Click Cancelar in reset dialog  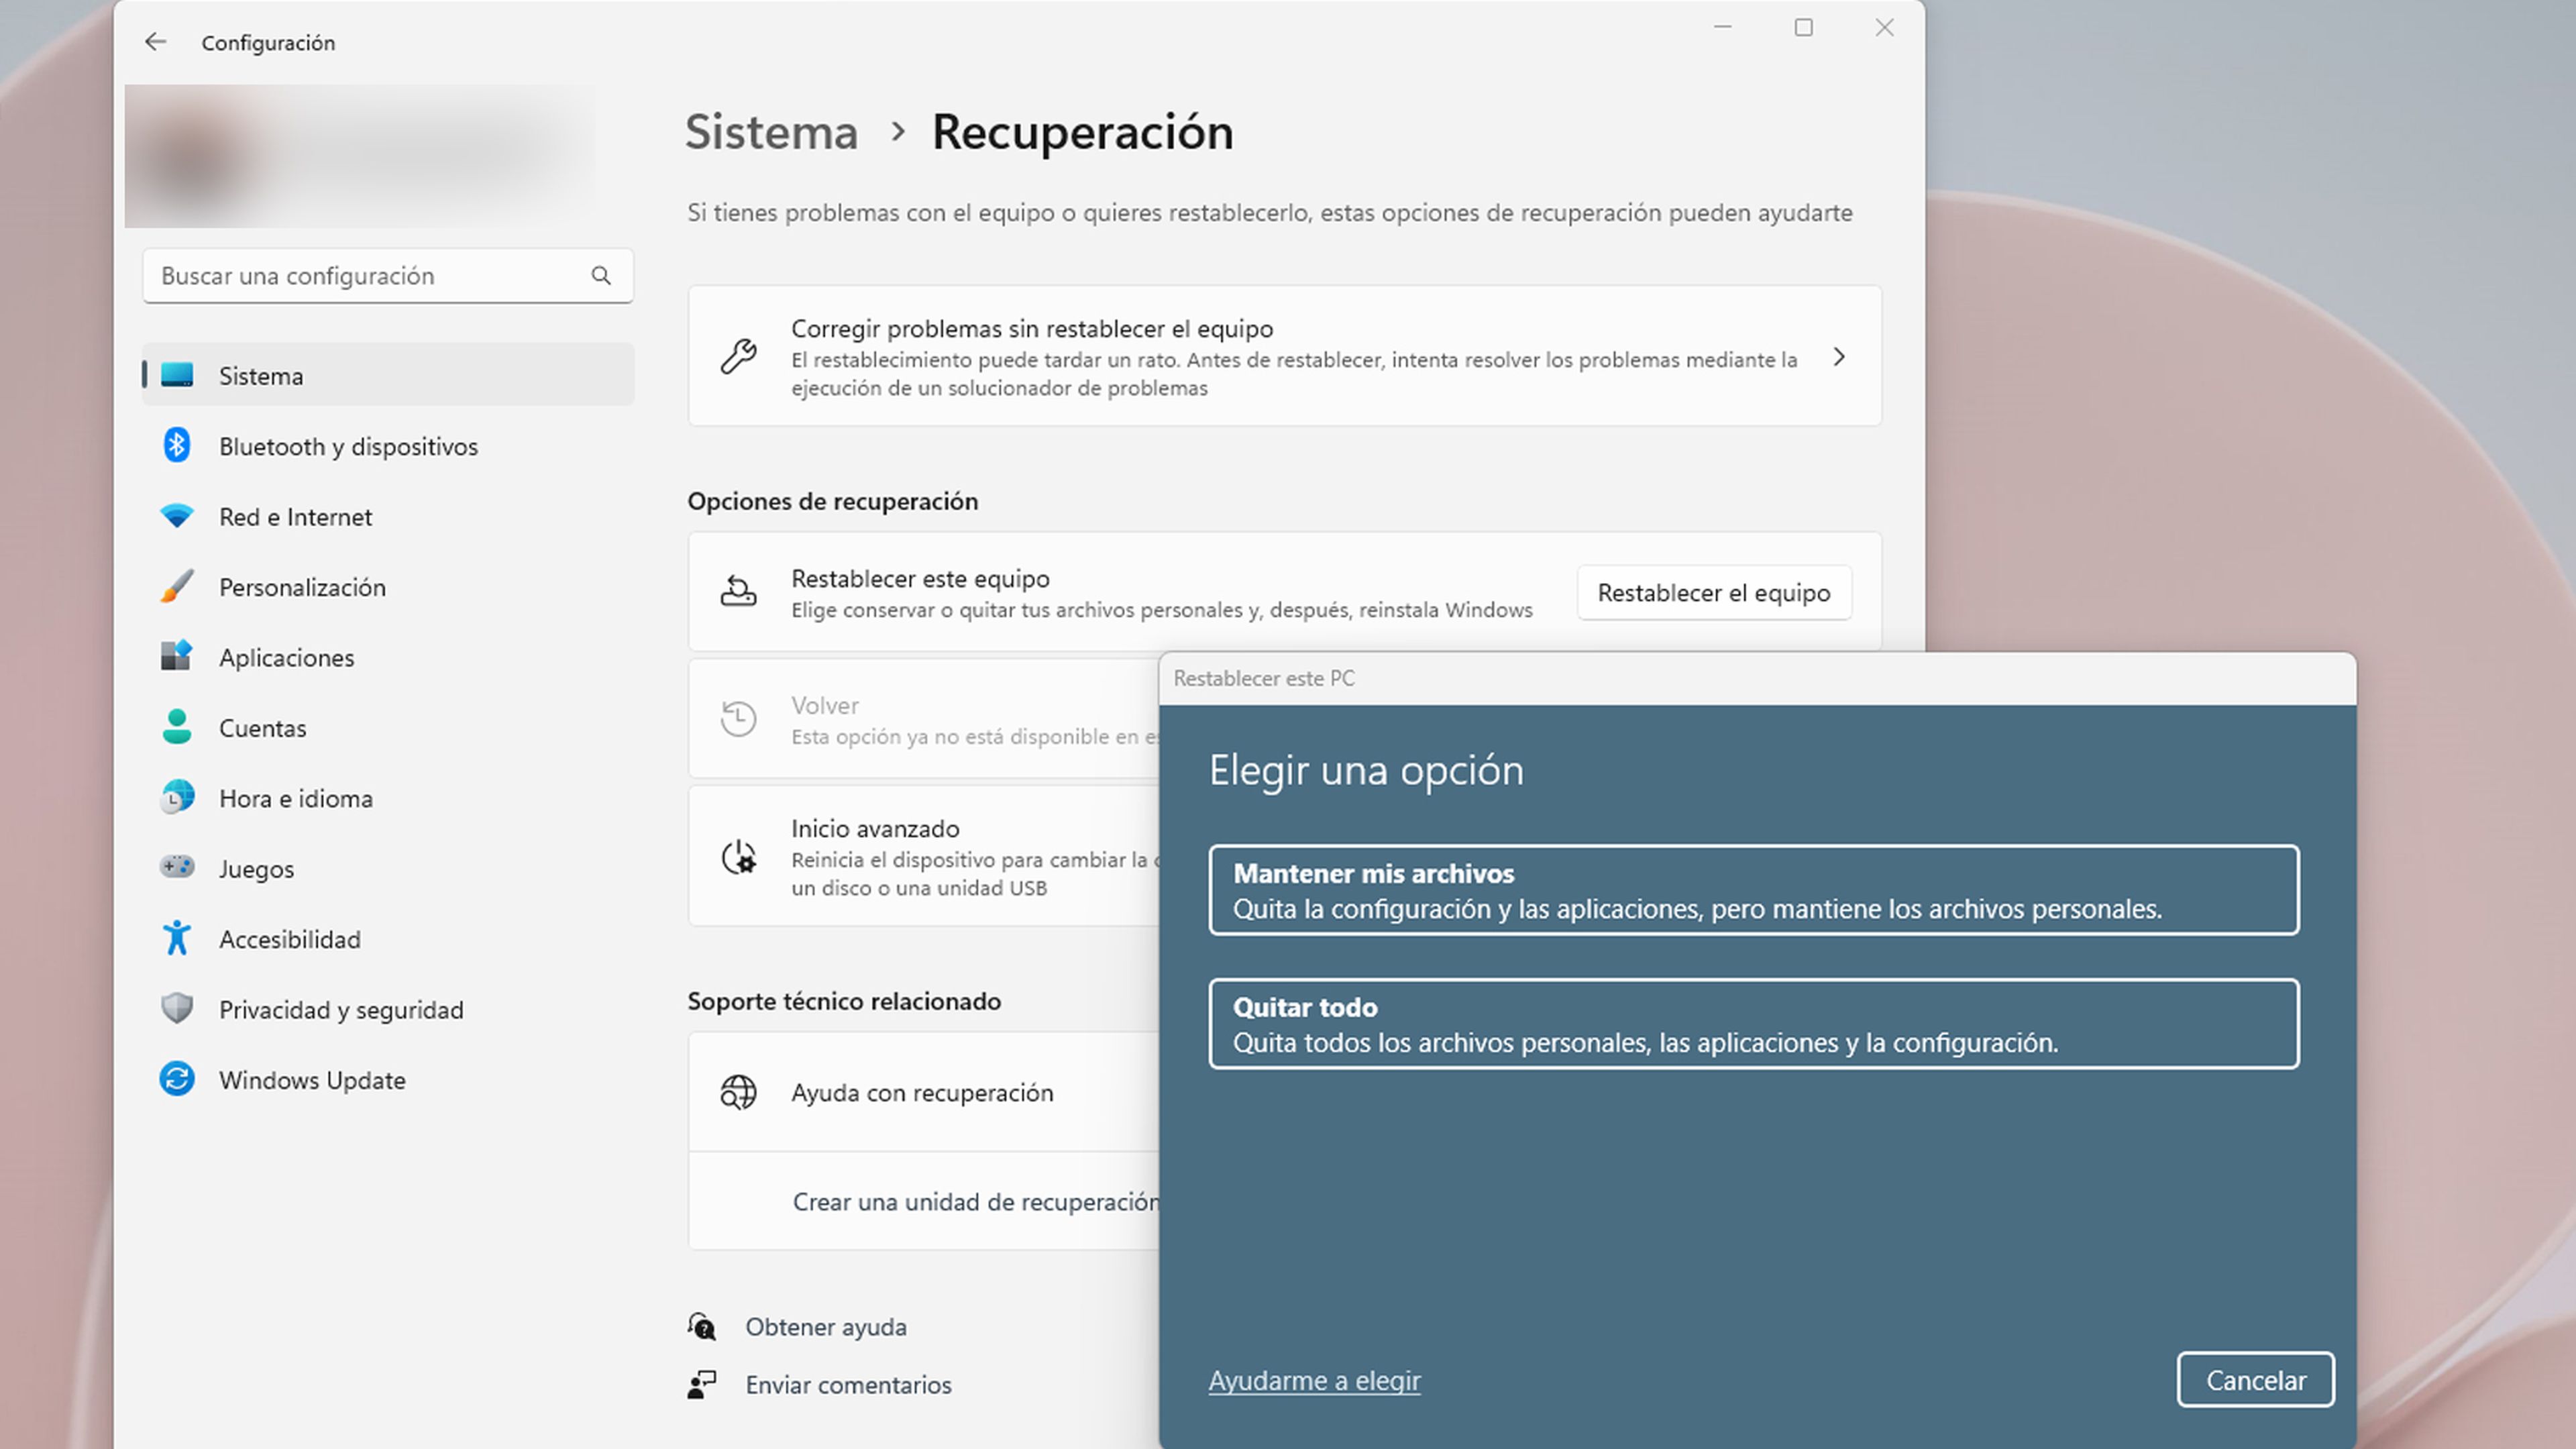pyautogui.click(x=2256, y=1380)
